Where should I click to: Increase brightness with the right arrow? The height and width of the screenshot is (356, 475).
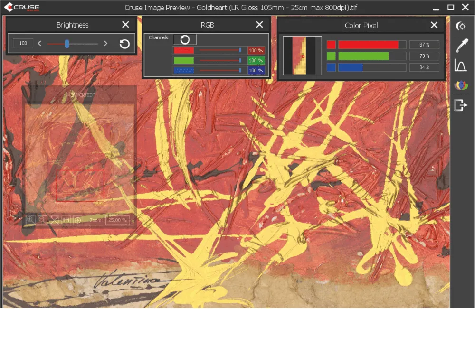pyautogui.click(x=105, y=44)
